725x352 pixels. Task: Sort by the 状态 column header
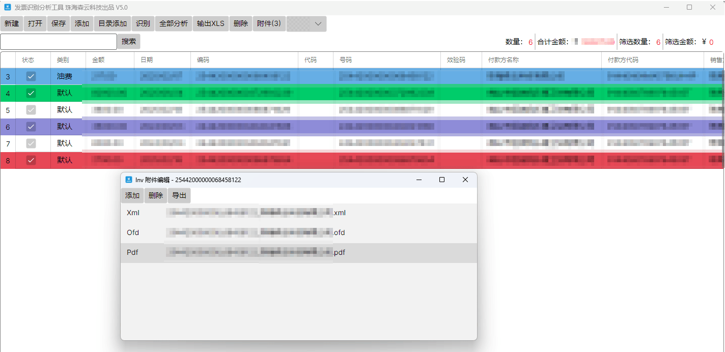click(33, 60)
